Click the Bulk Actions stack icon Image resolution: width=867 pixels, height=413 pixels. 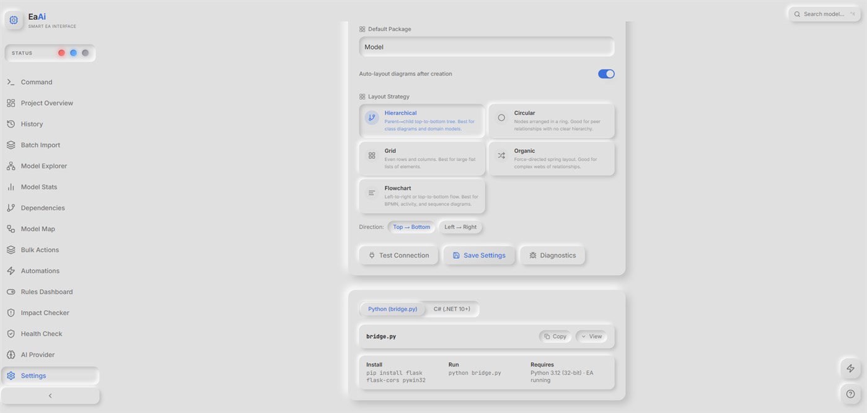pos(11,250)
